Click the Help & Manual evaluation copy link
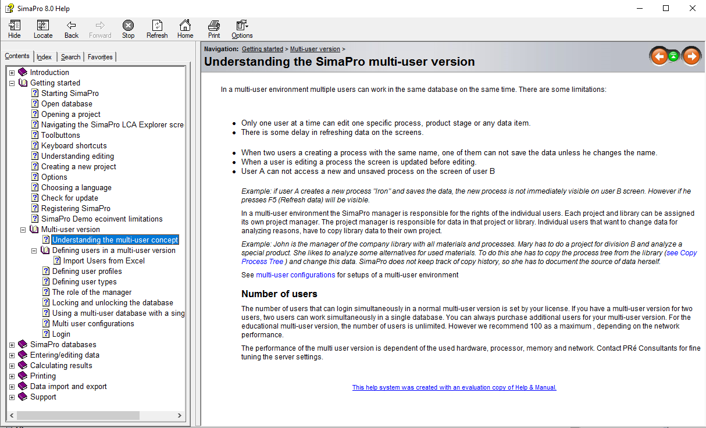The width and height of the screenshot is (706, 428). [x=454, y=387]
